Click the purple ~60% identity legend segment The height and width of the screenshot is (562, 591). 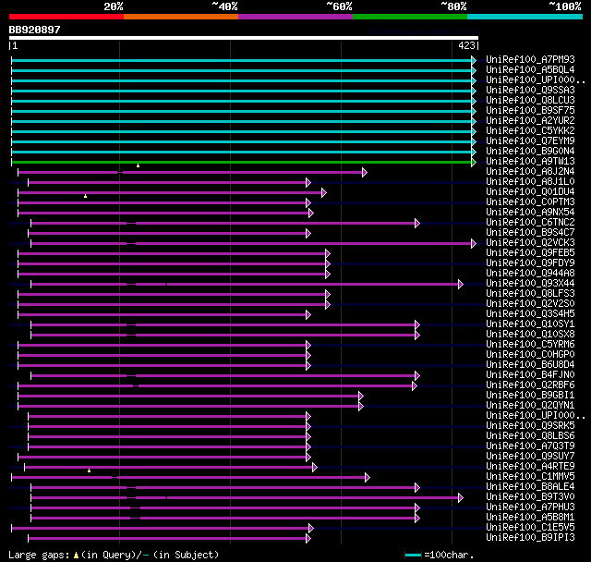295,17
